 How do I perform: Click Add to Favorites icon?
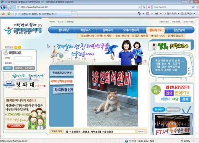pyautogui.click(x=9, y=14)
